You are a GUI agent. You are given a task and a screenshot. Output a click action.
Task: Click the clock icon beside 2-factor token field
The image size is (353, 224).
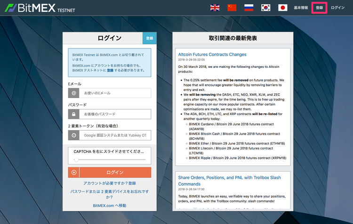click(73, 135)
